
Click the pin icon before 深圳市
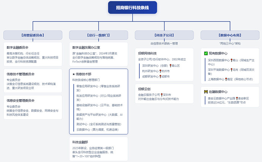162,95
